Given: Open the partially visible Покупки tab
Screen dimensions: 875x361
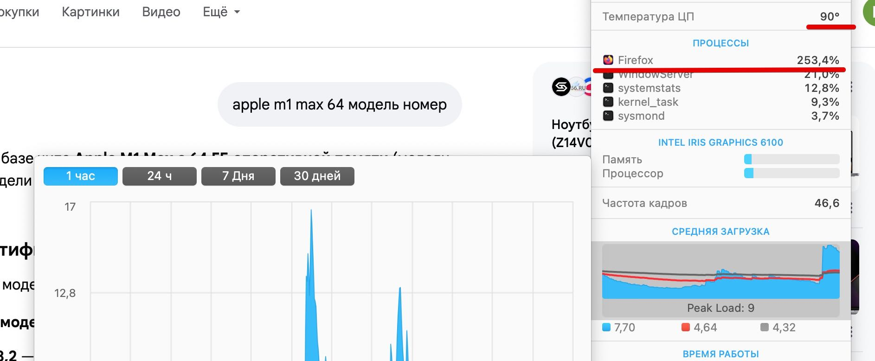Looking at the screenshot, I should click(x=19, y=12).
